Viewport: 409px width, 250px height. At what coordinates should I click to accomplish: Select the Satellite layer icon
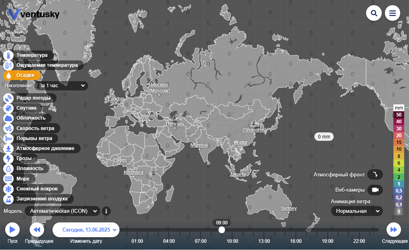click(9, 108)
